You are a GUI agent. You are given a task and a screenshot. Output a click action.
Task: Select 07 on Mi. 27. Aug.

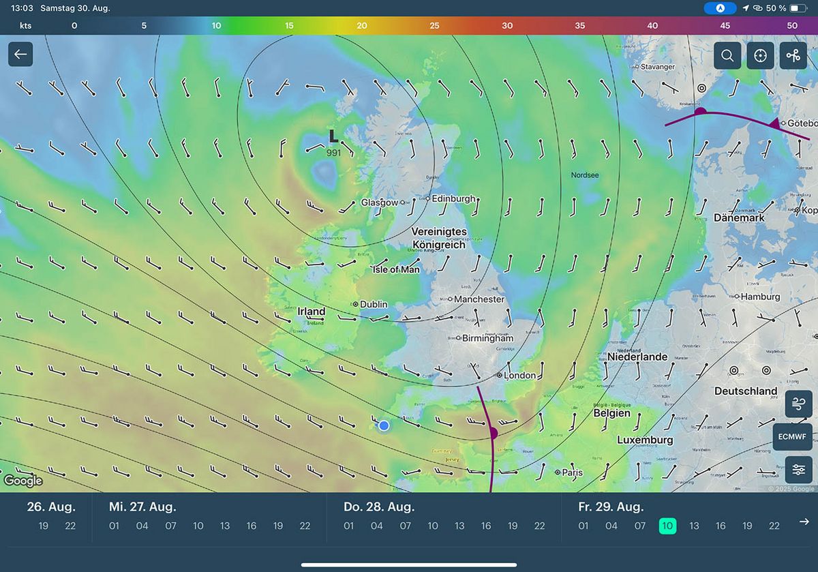(170, 526)
